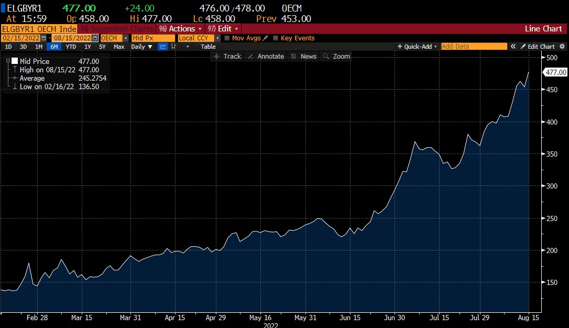Viewport: 569px width, 328px height.
Task: Click the Mov Avgs pencil edit icon
Action: click(265, 38)
